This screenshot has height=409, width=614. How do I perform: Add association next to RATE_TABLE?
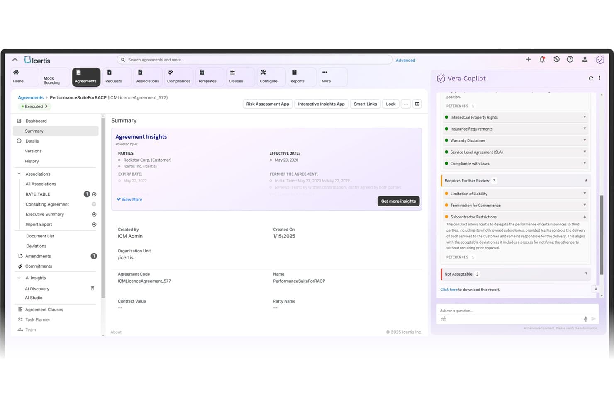pyautogui.click(x=94, y=194)
